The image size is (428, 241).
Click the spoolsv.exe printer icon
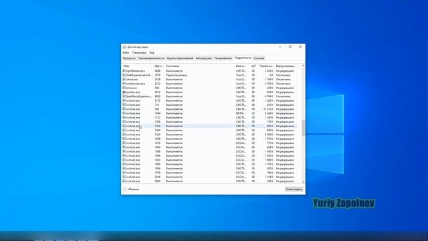click(x=124, y=92)
